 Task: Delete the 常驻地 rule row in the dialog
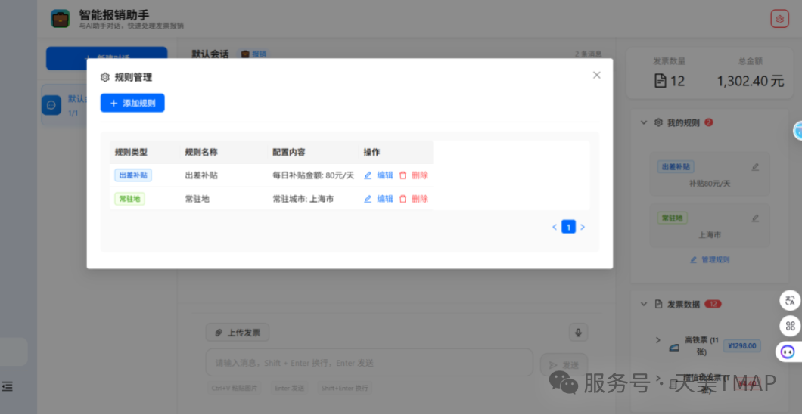click(413, 199)
